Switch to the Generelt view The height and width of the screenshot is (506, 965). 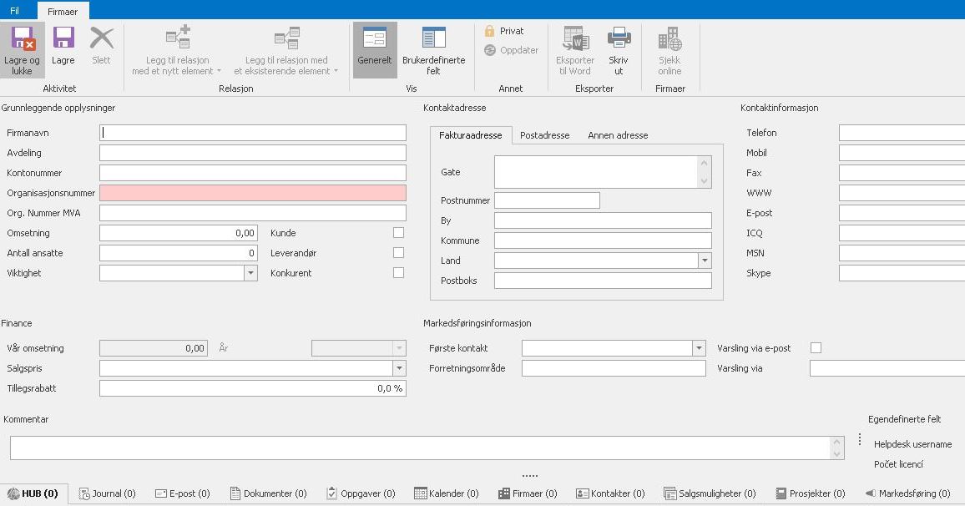[375, 49]
